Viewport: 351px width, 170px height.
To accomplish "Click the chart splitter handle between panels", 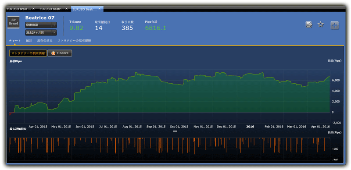I will (x=175, y=131).
